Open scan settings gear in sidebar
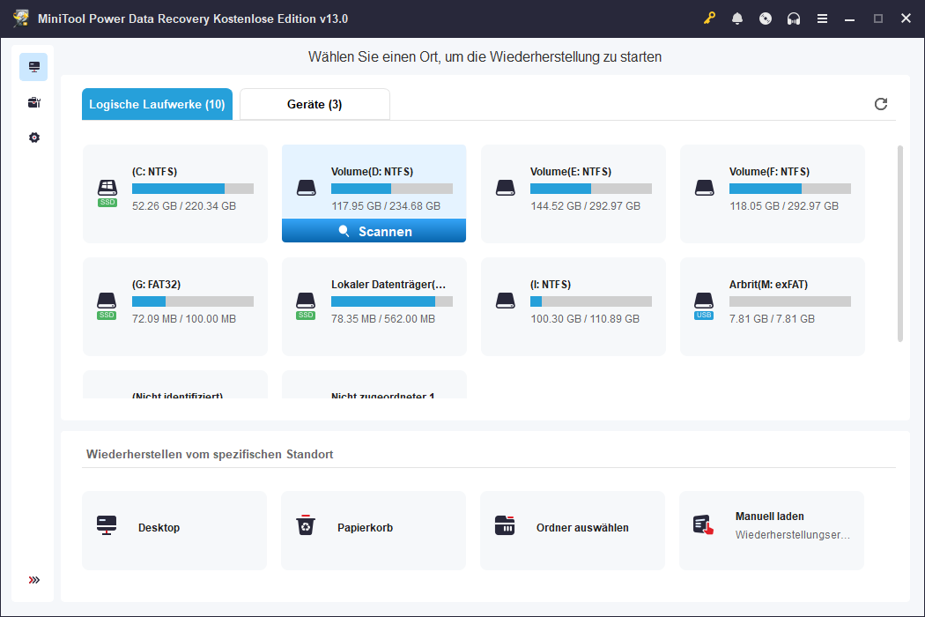 coord(33,138)
